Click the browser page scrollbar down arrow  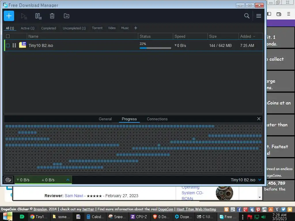click(x=260, y=197)
